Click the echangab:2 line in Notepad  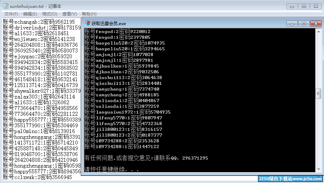[39, 22]
